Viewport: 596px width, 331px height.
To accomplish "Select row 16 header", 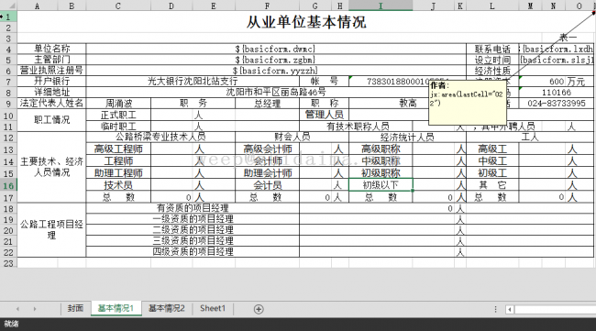I will [8, 185].
